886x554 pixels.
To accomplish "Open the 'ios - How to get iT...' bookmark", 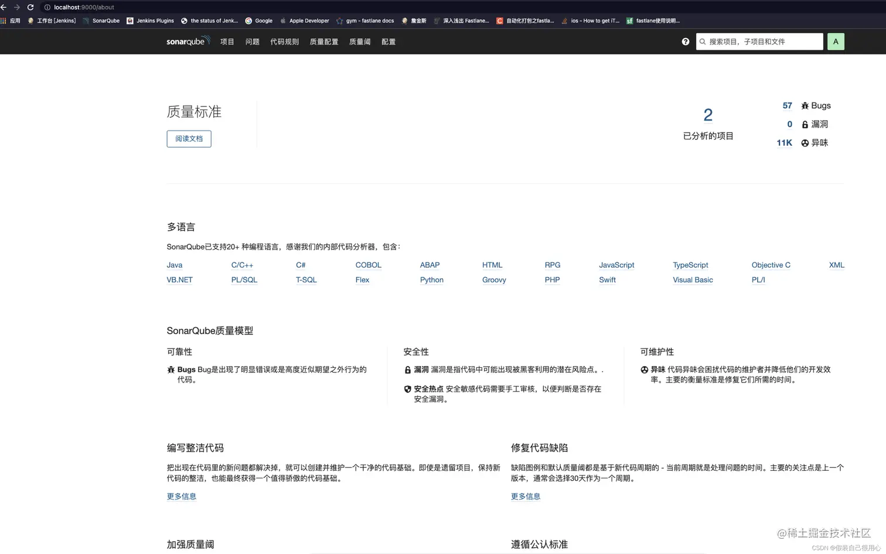I will pyautogui.click(x=590, y=20).
